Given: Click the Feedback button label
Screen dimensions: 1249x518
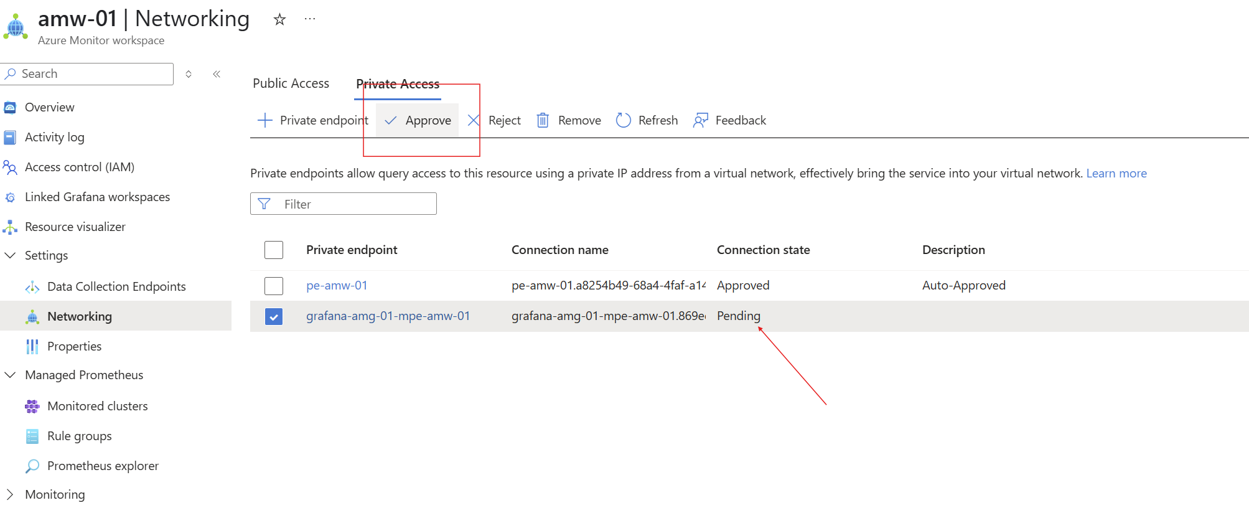Looking at the screenshot, I should [741, 121].
